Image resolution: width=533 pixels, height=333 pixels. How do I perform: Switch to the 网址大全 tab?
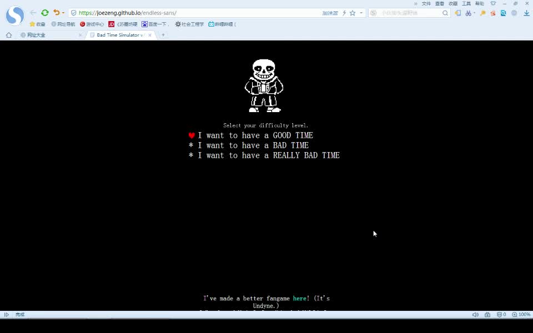coord(49,35)
